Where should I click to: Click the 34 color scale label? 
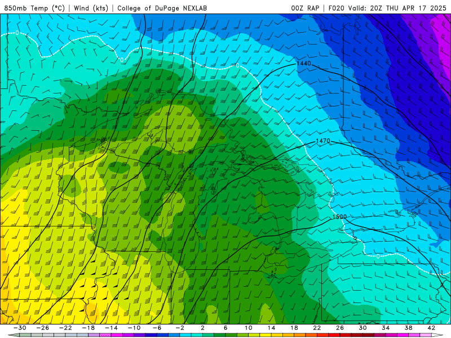tap(386, 328)
